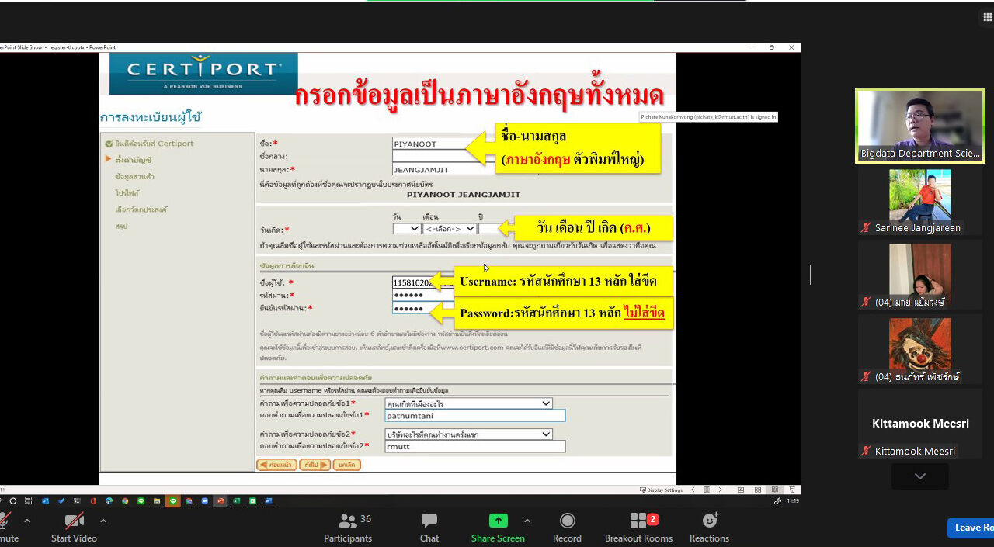
Task: Click Outlook icon in shared taskbar
Action: [x=45, y=501]
